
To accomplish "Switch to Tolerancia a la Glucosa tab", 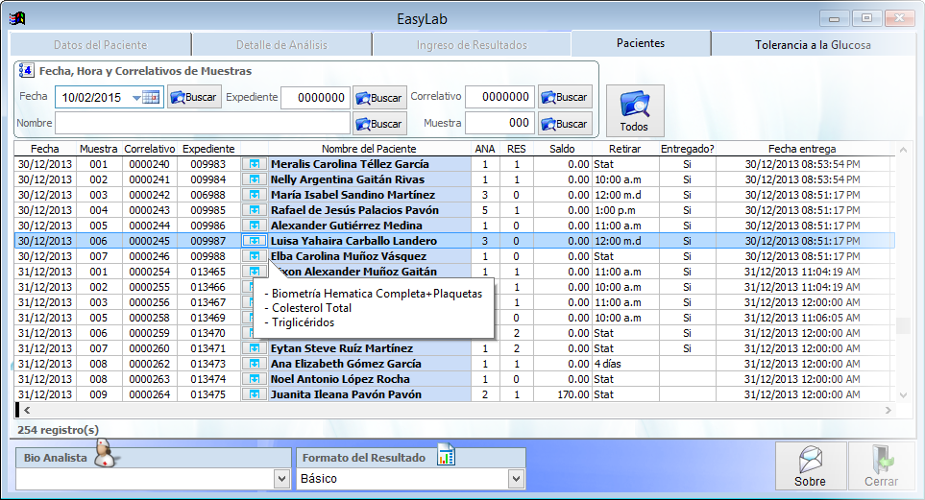I will [813, 44].
